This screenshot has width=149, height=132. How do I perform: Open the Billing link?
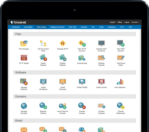coord(120,22)
